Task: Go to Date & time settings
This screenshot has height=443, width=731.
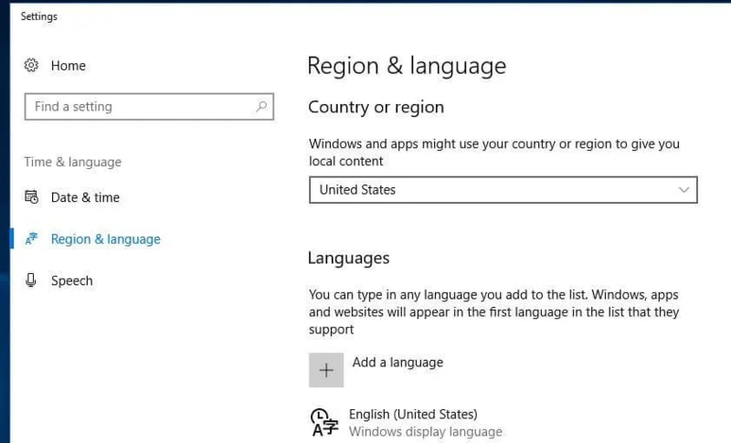Action: (85, 197)
